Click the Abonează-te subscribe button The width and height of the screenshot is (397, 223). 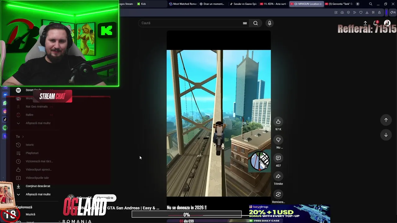pyautogui.click(x=105, y=198)
